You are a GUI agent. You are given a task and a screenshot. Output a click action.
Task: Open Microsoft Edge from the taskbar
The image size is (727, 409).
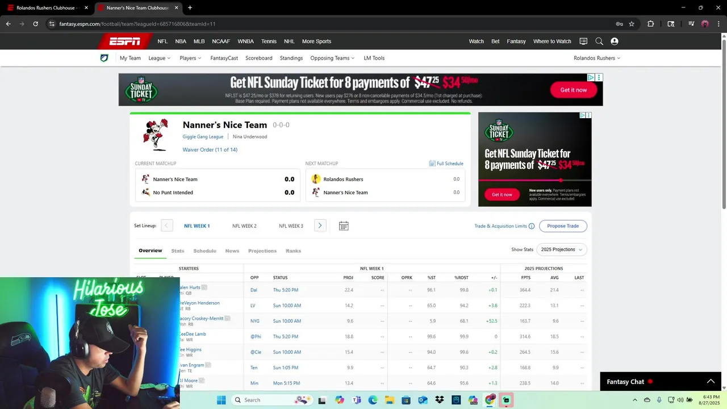tap(373, 400)
